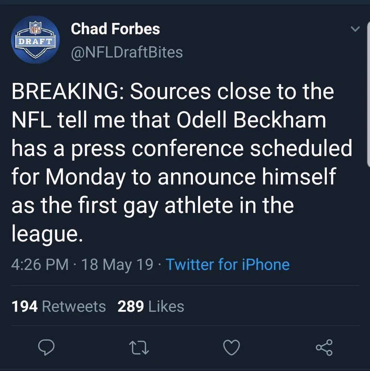Click the NFL shield logo in avatar

pos(35,28)
